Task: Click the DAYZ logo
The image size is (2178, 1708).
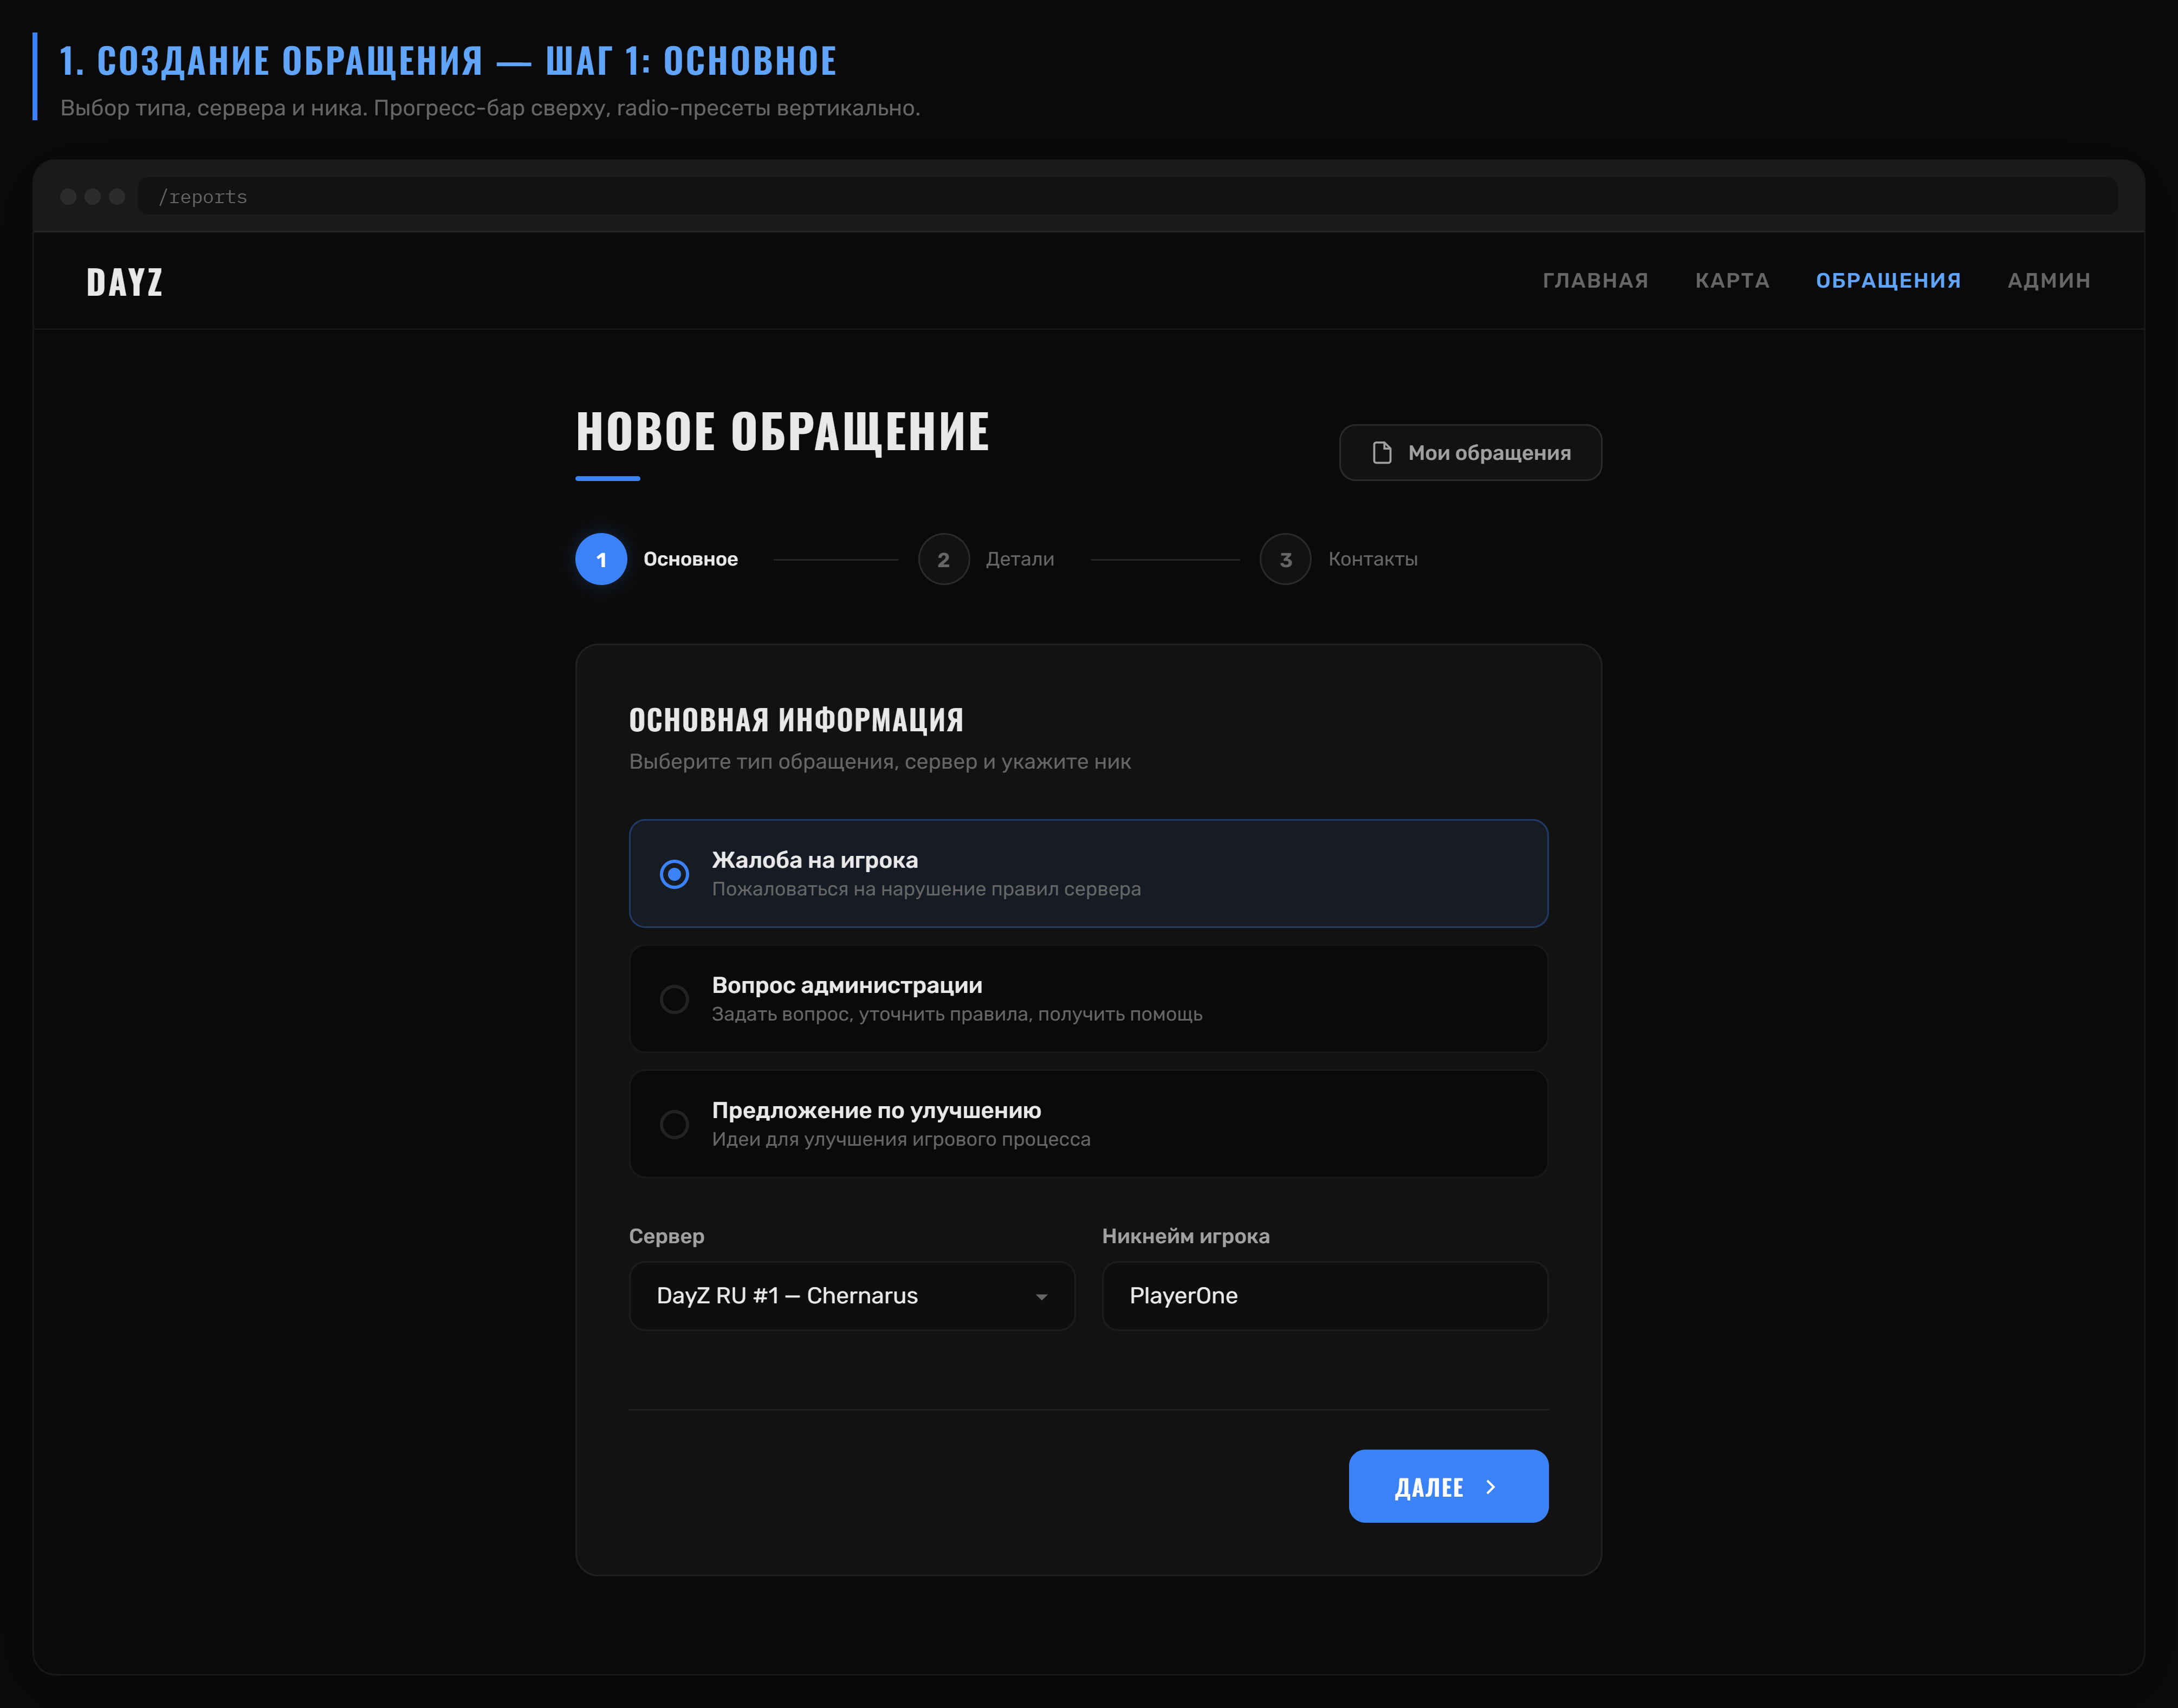Action: point(125,282)
